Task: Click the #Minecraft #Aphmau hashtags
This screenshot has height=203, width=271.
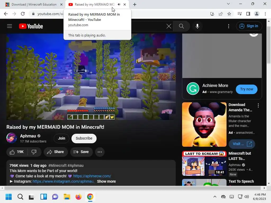Action: [66, 165]
